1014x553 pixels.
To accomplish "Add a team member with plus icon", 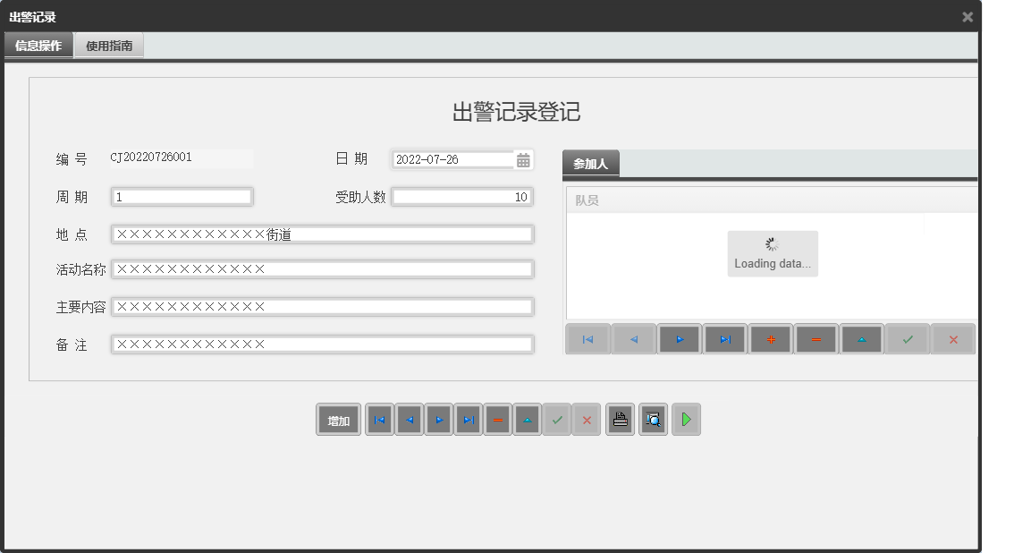I will click(x=771, y=339).
